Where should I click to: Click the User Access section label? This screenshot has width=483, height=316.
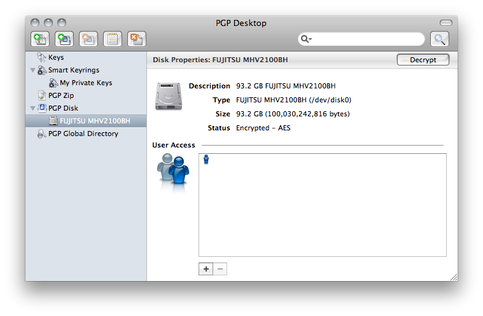click(x=174, y=145)
